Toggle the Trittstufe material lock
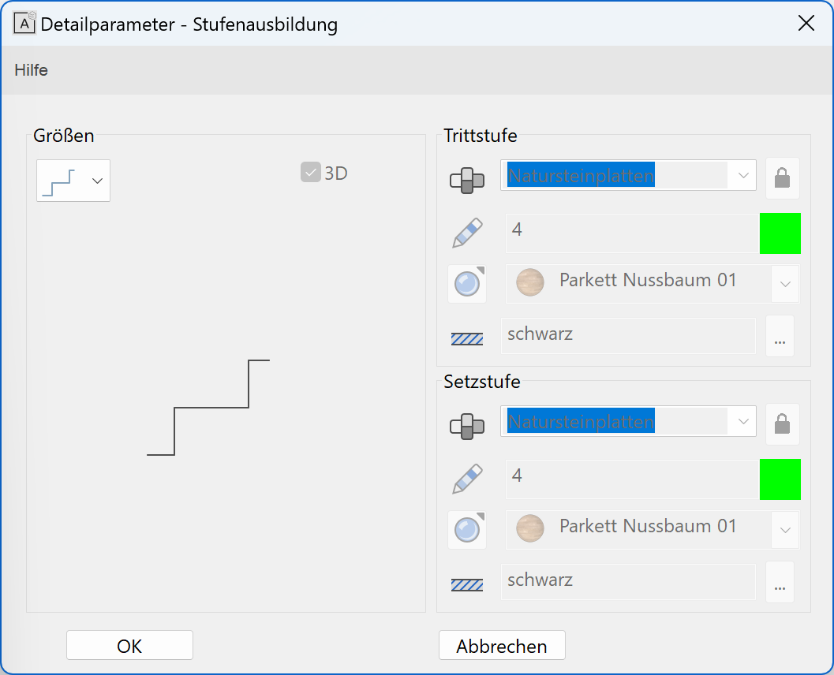The width and height of the screenshot is (834, 675). coord(782,178)
